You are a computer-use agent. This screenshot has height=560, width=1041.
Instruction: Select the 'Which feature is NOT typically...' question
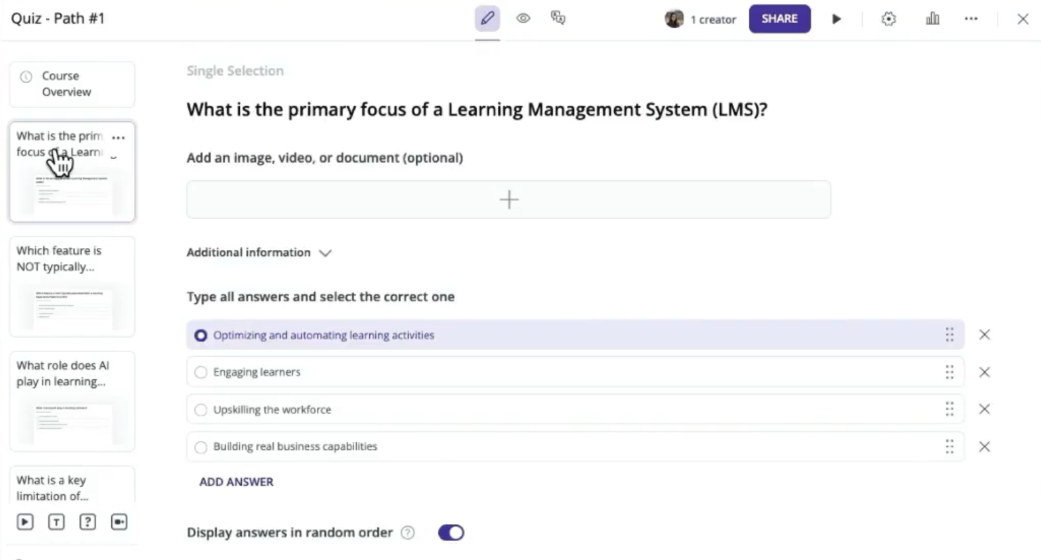(72, 286)
